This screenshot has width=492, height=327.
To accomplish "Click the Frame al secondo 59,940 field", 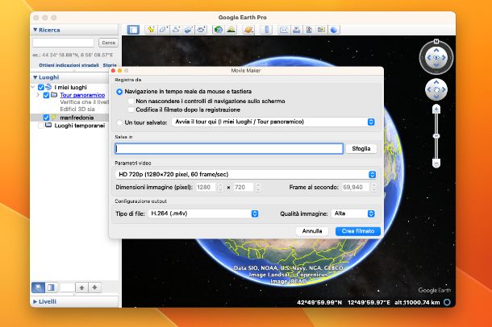I will coord(356,188).
